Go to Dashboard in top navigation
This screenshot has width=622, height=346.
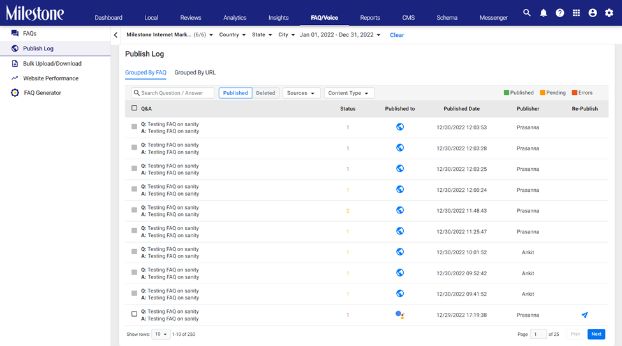tap(108, 17)
